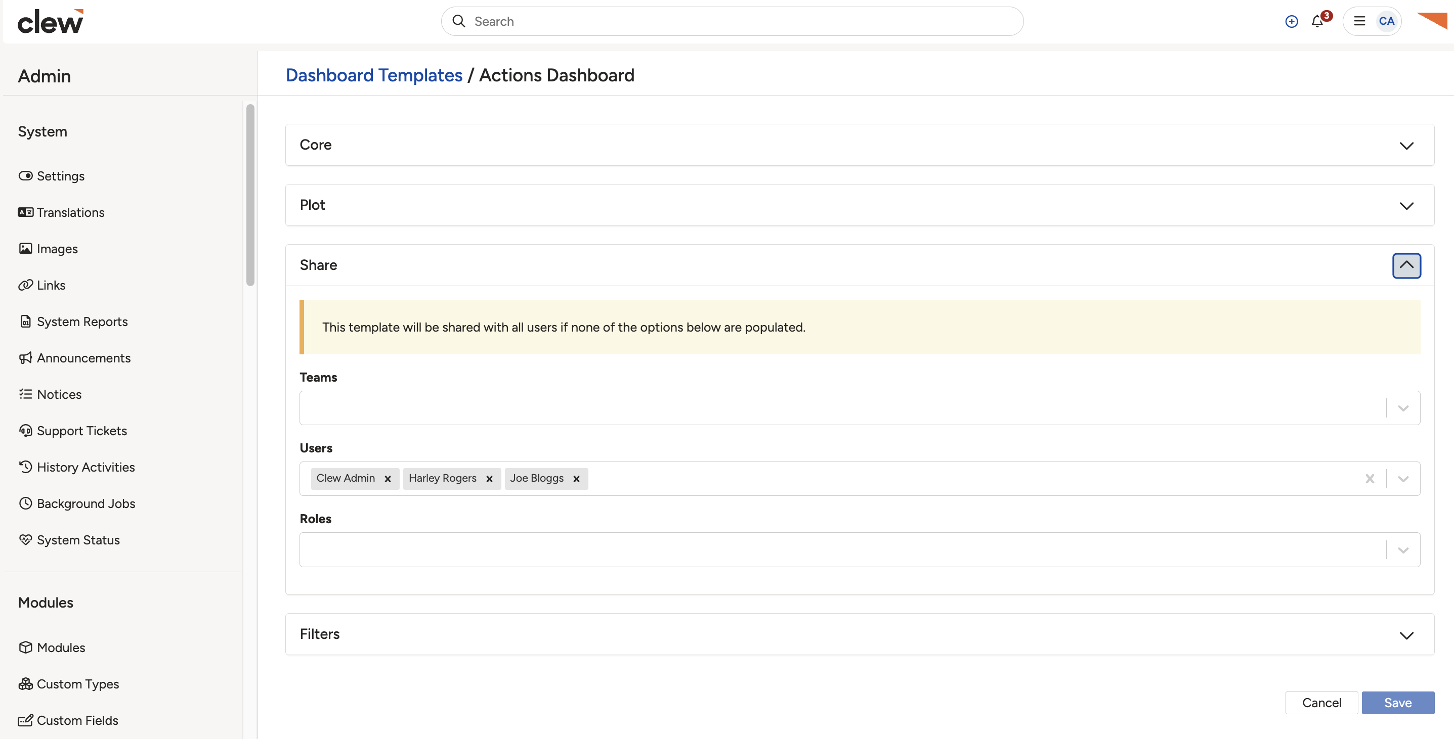Remove Harley Rogers from Users
The image size is (1454, 739).
(489, 479)
